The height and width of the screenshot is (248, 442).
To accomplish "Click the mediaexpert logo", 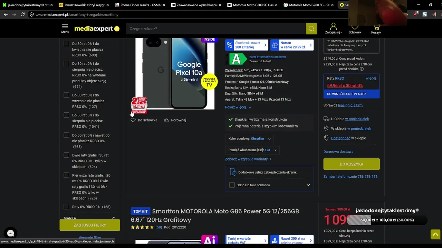I will coord(97,29).
